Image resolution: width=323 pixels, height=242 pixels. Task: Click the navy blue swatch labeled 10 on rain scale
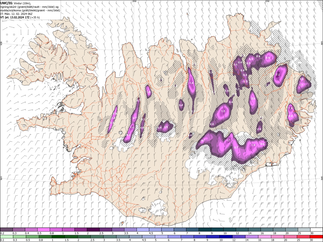pos(226,237)
